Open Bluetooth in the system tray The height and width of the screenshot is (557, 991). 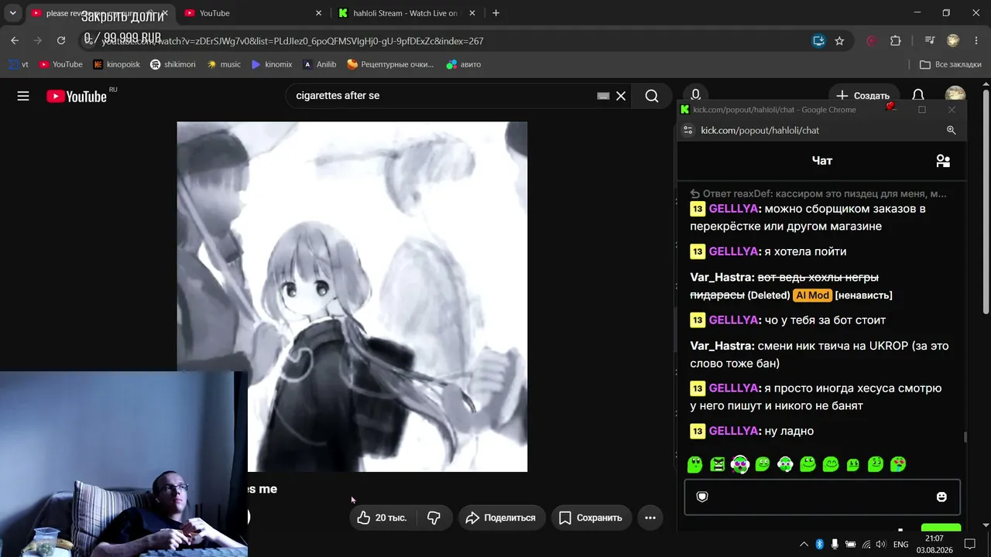click(x=820, y=545)
